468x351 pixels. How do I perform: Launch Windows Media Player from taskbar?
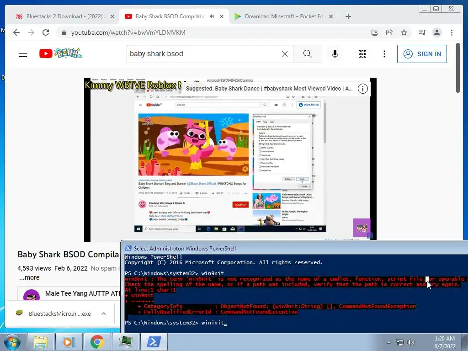pos(69,342)
